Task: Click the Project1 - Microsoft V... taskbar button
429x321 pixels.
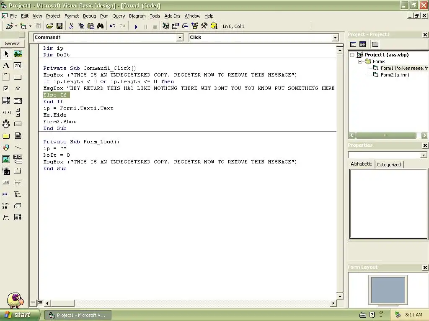Action: 78,315
